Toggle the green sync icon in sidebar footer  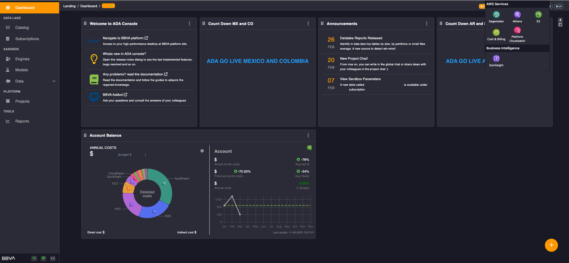click(34, 258)
